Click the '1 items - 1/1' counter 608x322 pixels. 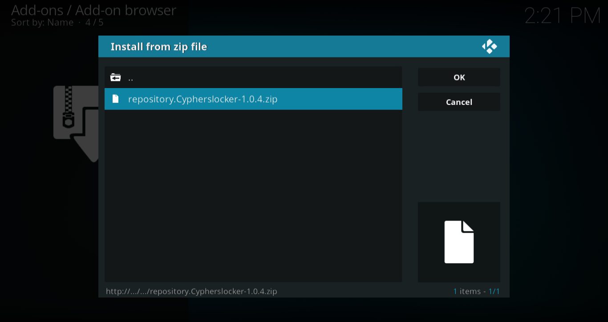(x=476, y=292)
